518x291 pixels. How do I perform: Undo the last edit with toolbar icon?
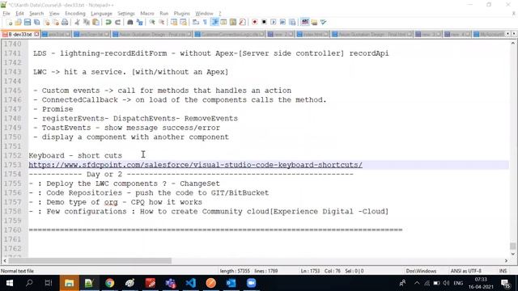[x=108, y=22]
